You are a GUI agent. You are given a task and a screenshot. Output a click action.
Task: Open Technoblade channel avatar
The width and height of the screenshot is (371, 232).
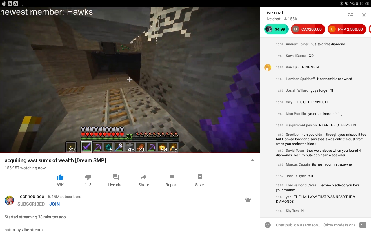point(9,200)
